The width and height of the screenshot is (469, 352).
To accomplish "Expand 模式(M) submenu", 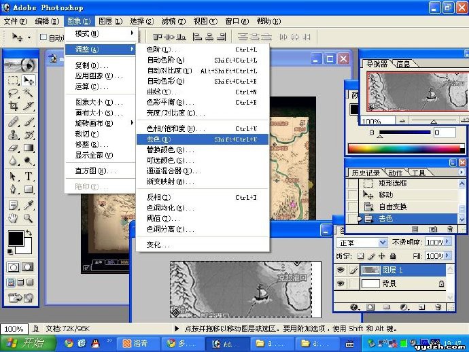I will 101,33.
